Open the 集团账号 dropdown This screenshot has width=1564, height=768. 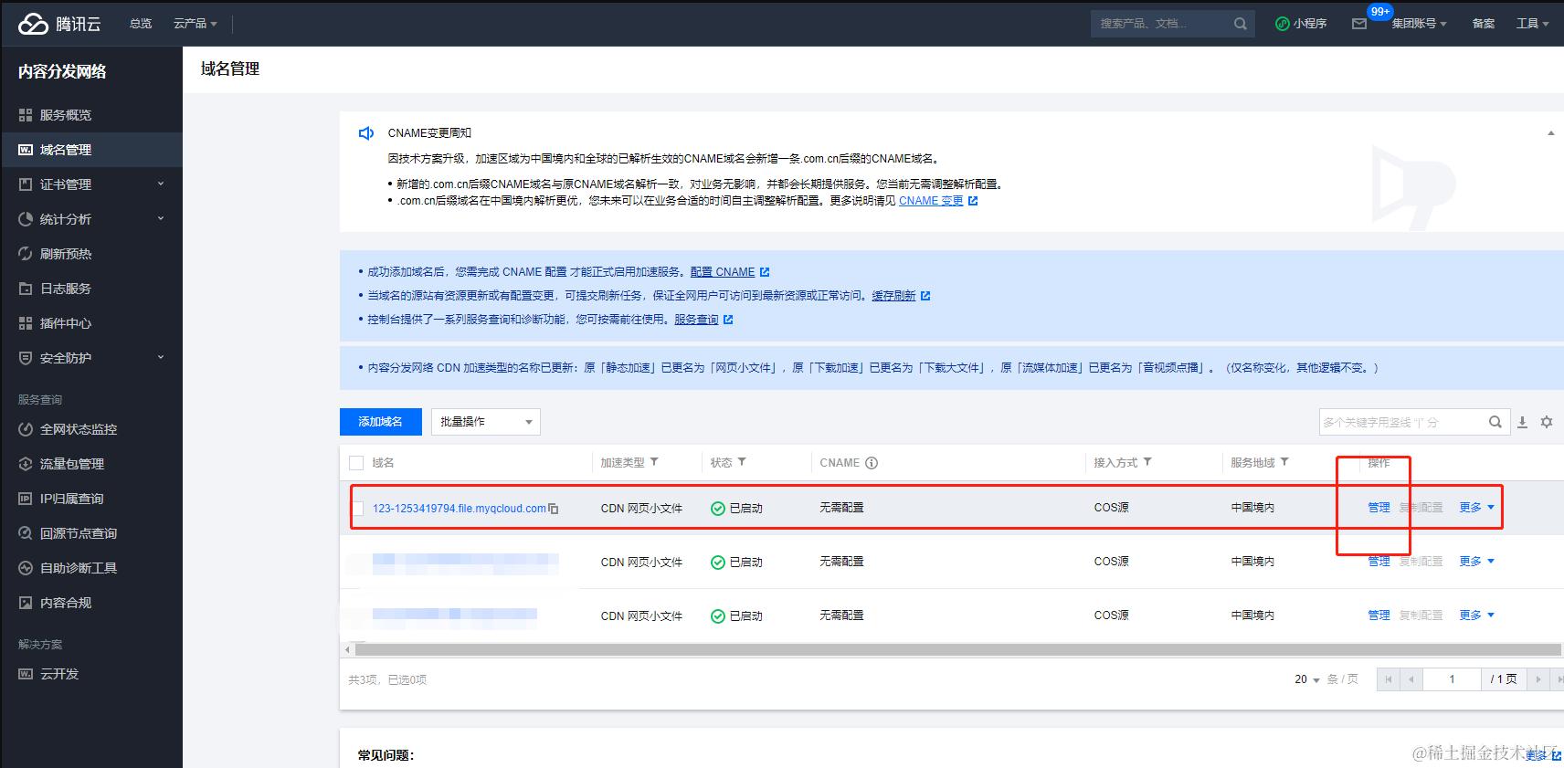point(1419,24)
